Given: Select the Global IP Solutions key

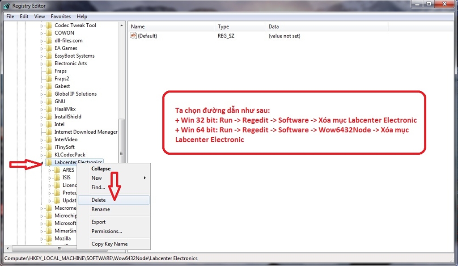Looking at the screenshot, I should tap(75, 94).
